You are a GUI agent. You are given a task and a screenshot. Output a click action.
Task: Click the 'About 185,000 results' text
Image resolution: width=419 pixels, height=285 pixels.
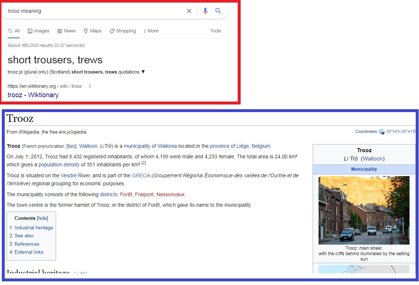(x=46, y=45)
